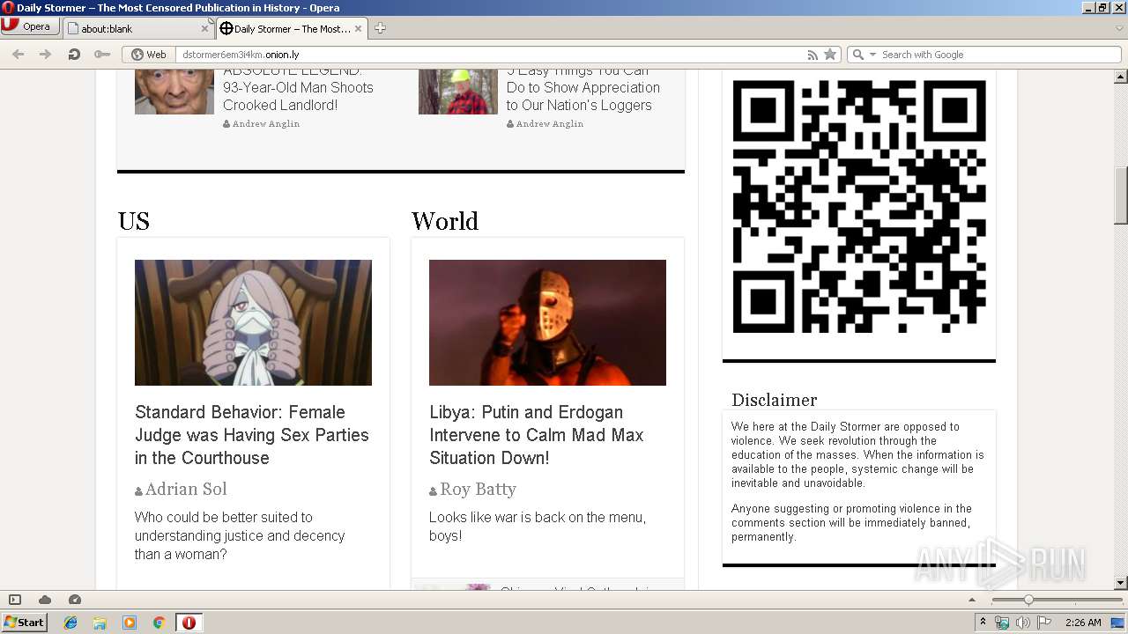Screen dimensions: 1128x634
Task: Focus the address bar URL field
Action: pyautogui.click(x=489, y=54)
